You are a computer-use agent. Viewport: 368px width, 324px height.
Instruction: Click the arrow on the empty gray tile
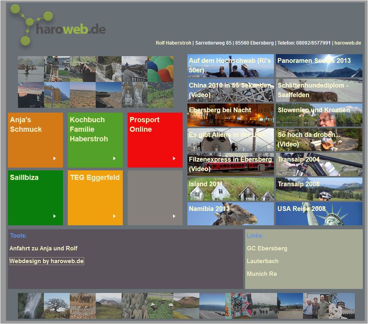pyautogui.click(x=174, y=216)
